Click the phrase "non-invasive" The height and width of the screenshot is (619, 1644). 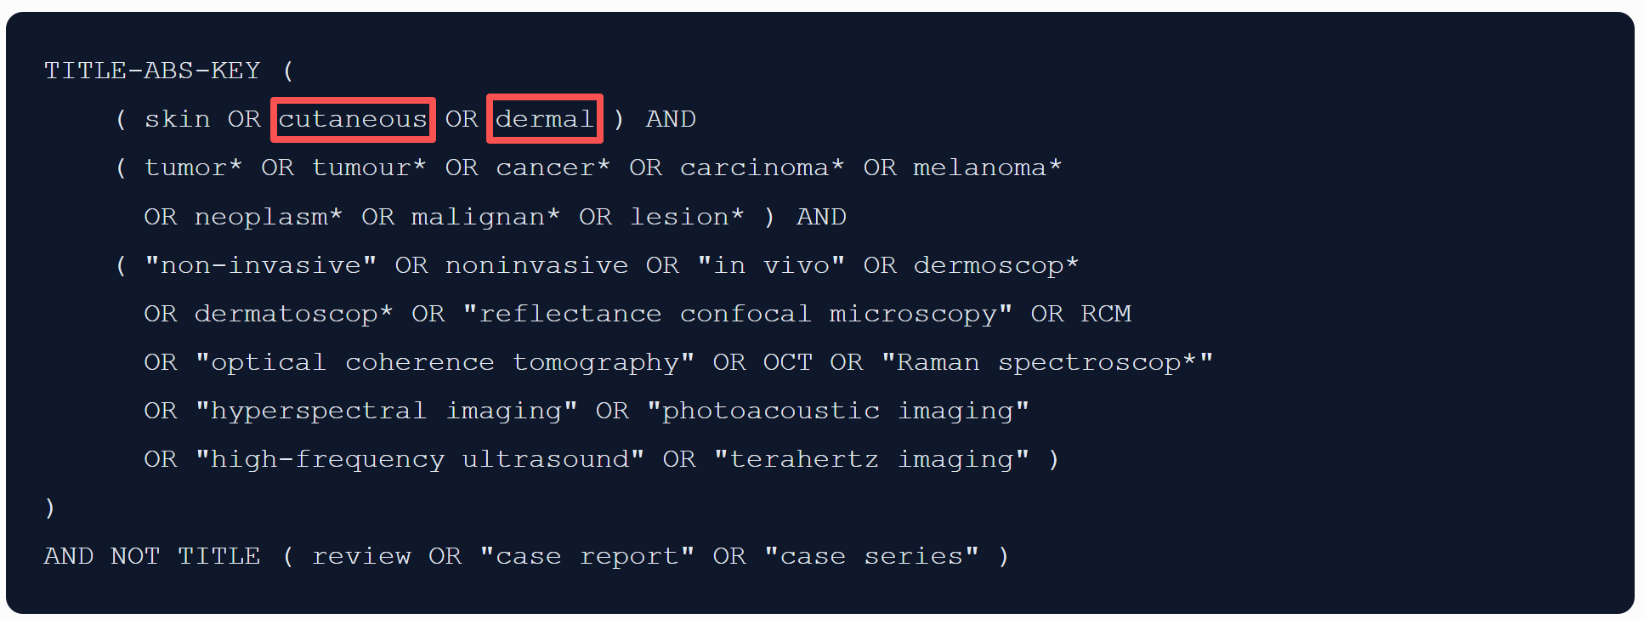[260, 265]
